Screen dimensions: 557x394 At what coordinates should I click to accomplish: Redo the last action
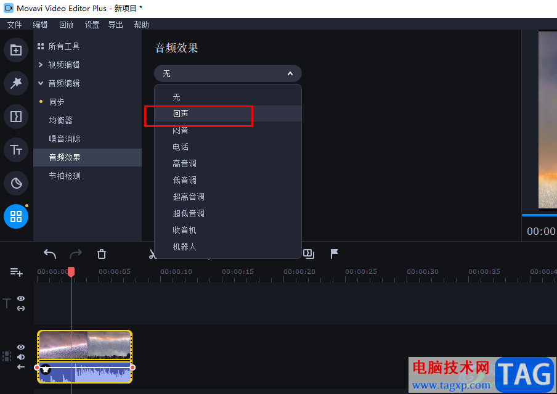(x=76, y=254)
